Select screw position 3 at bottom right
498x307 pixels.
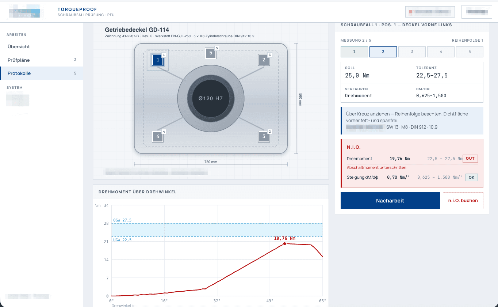click(x=264, y=137)
